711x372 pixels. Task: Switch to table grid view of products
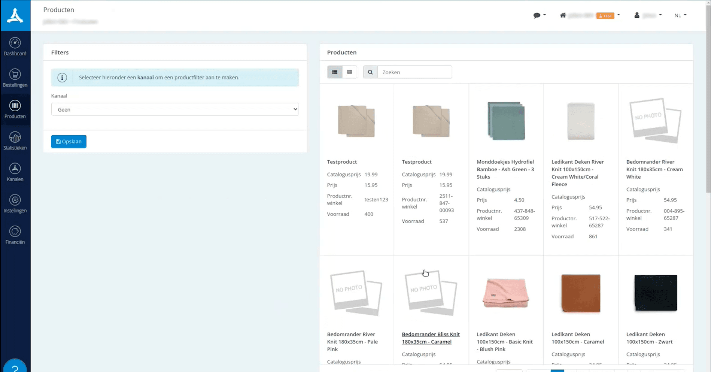pos(349,72)
